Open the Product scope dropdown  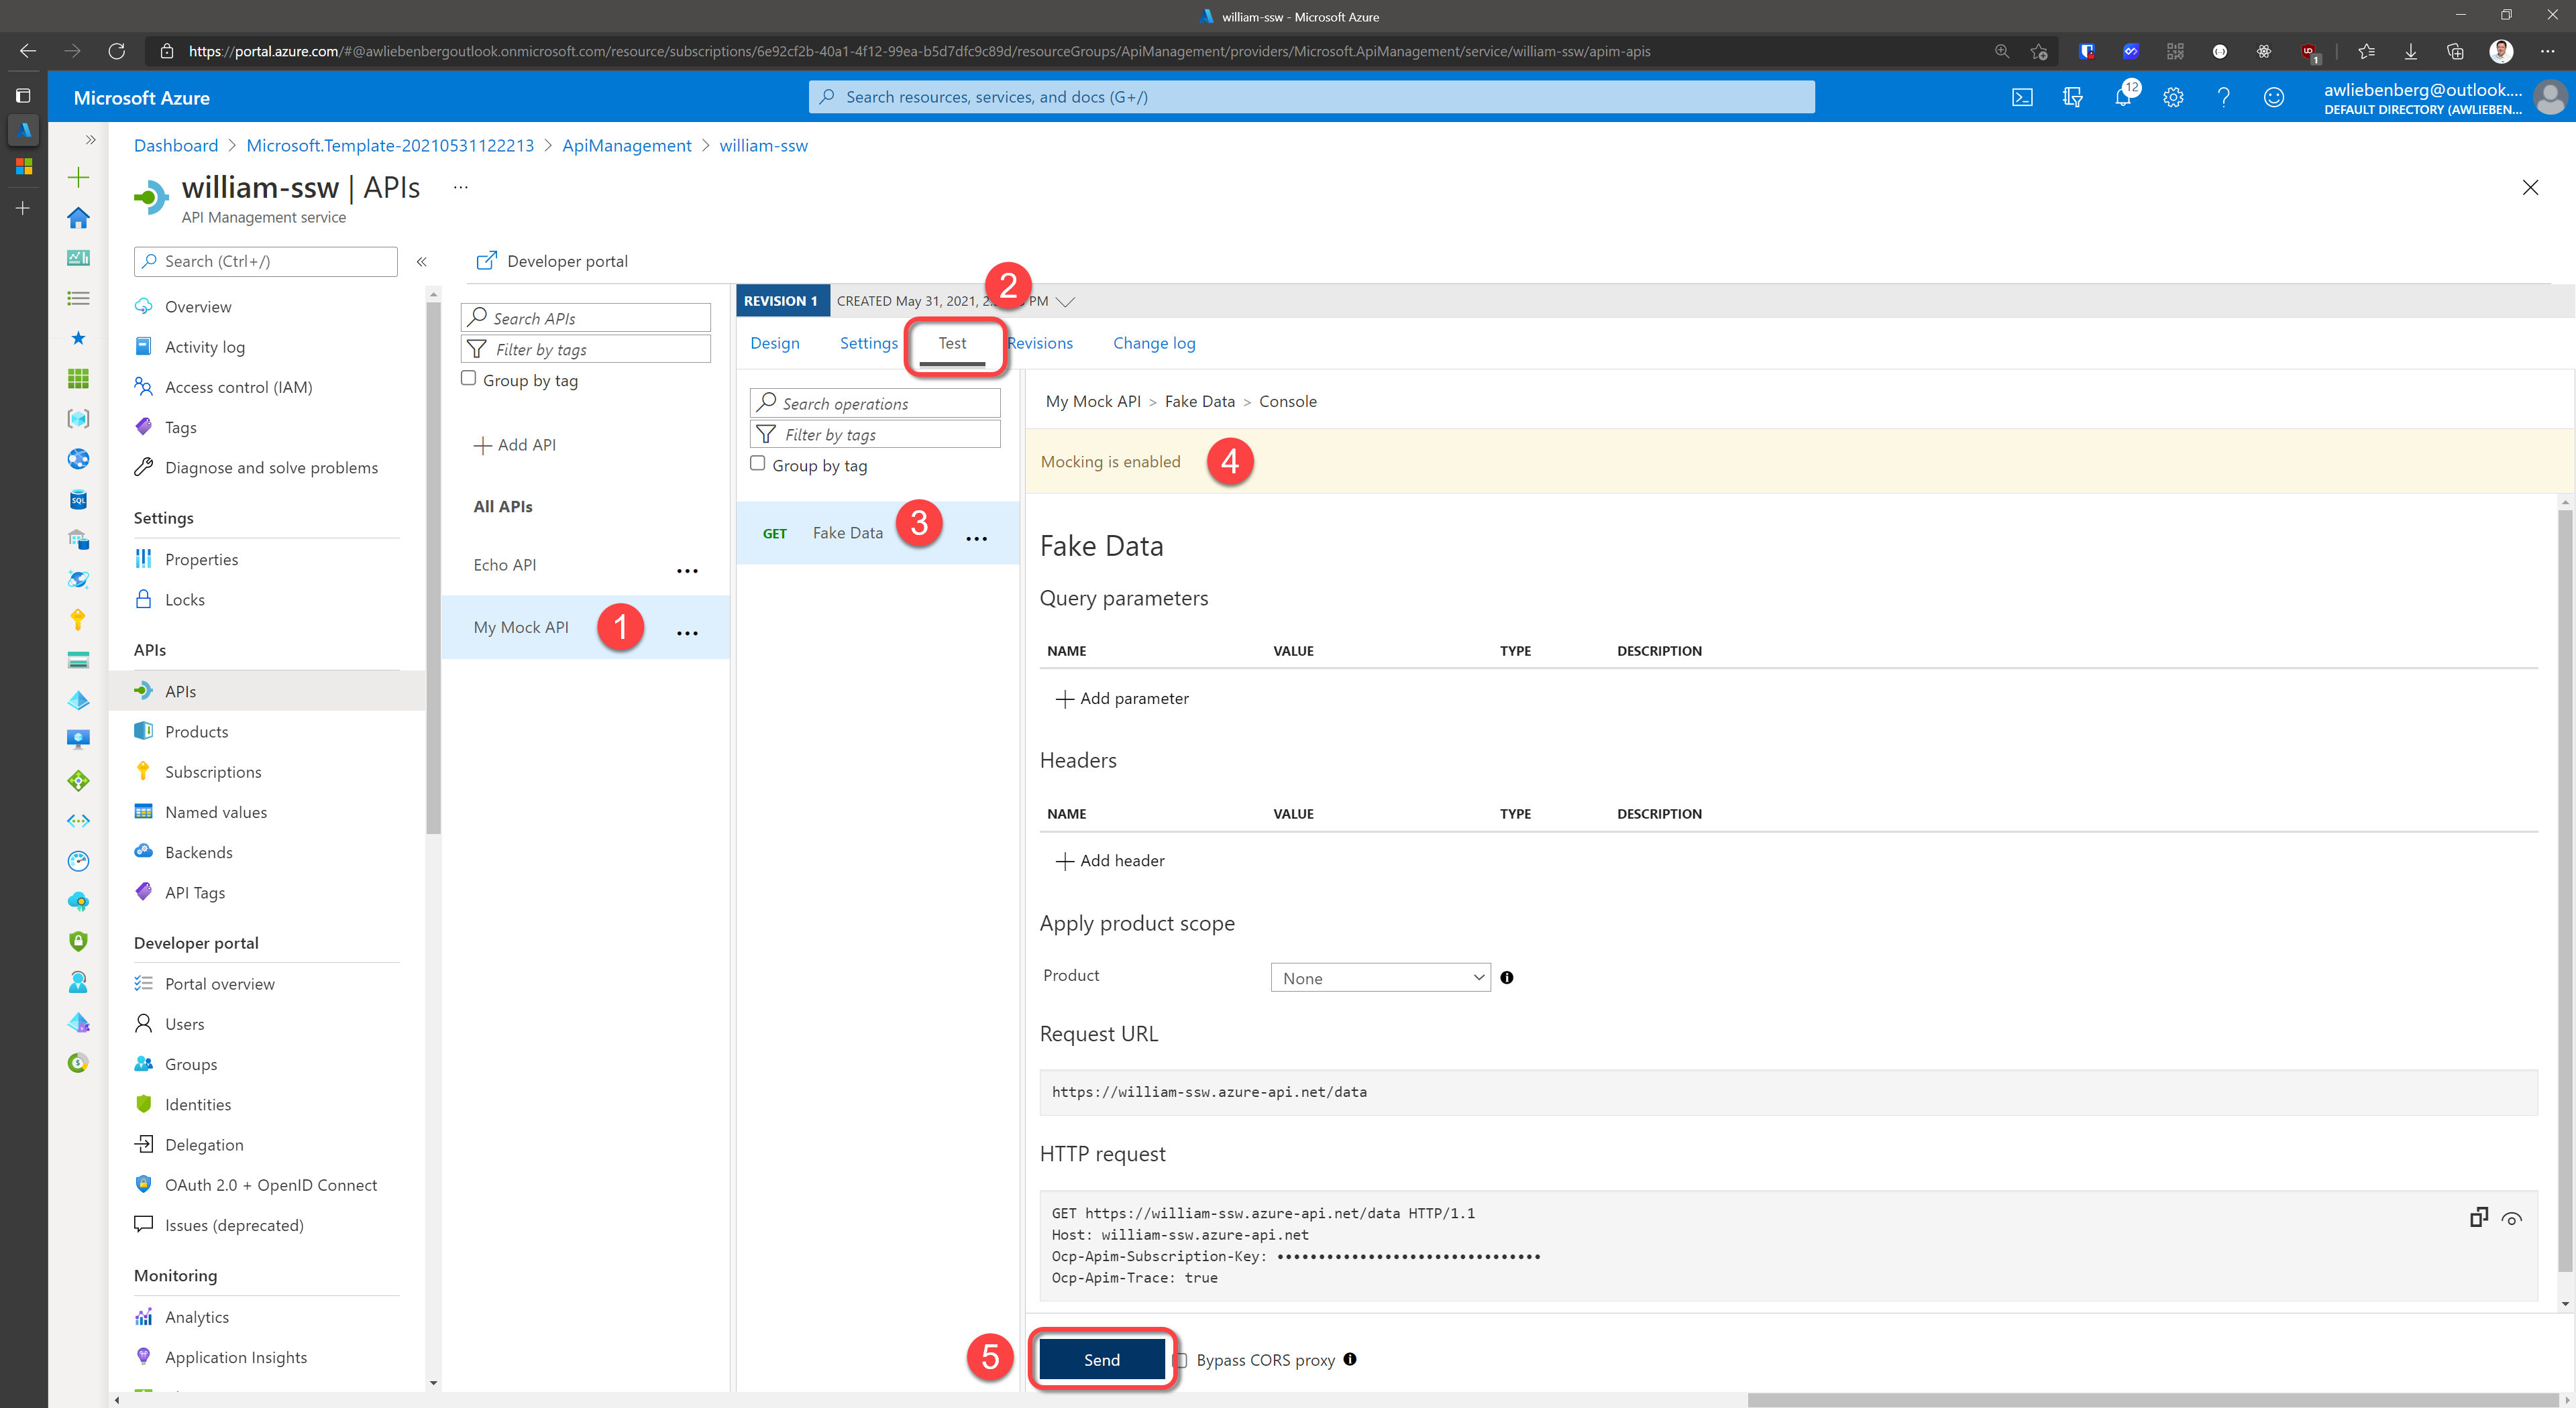[1379, 978]
